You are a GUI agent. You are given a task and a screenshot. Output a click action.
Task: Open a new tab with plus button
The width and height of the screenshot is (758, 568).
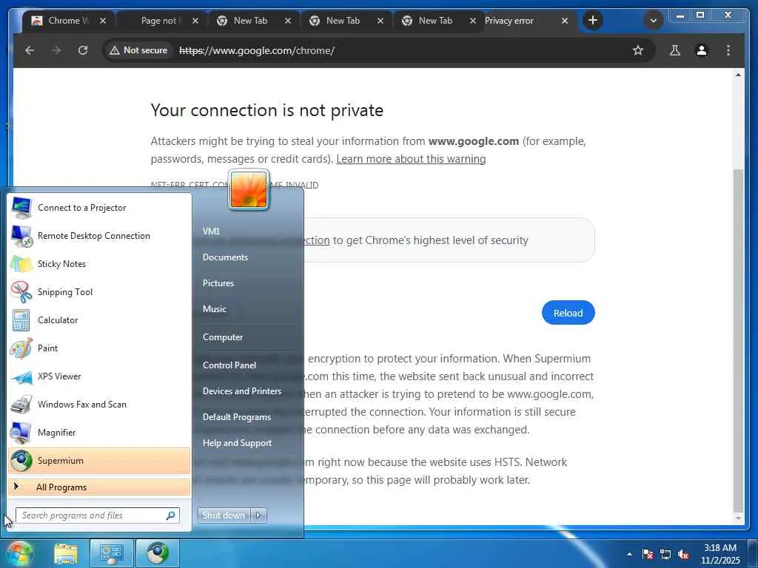click(593, 20)
